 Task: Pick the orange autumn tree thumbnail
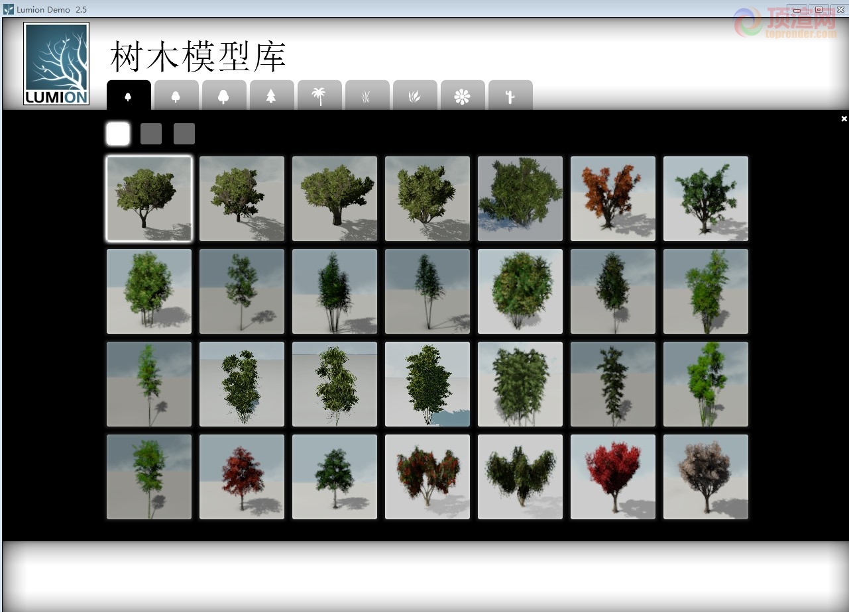(x=613, y=199)
